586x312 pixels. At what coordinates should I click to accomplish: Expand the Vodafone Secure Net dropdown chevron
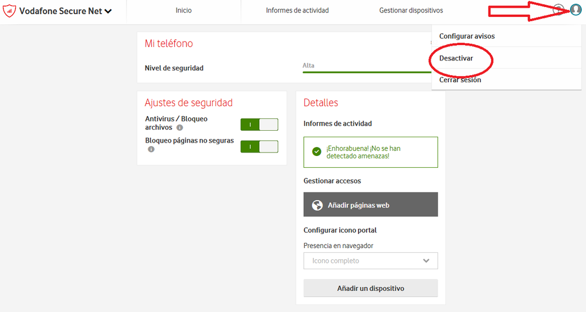(108, 11)
